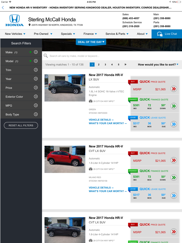Click red arrow for Milano Red HR-V price quote
Image resolution: width=182 pixels, height=243 pixels.
coord(174,160)
